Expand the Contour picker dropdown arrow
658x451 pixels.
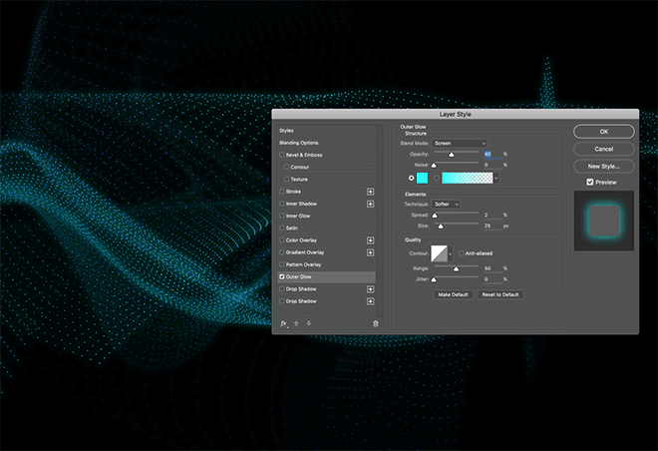[451, 253]
